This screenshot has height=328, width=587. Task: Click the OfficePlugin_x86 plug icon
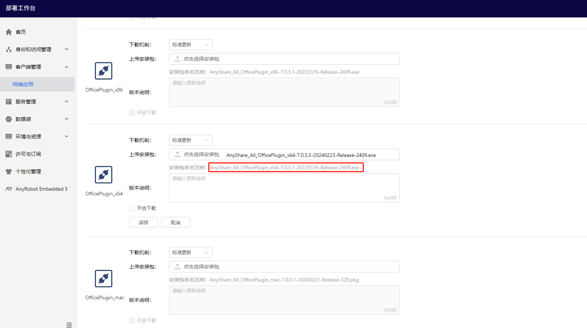coord(104,71)
